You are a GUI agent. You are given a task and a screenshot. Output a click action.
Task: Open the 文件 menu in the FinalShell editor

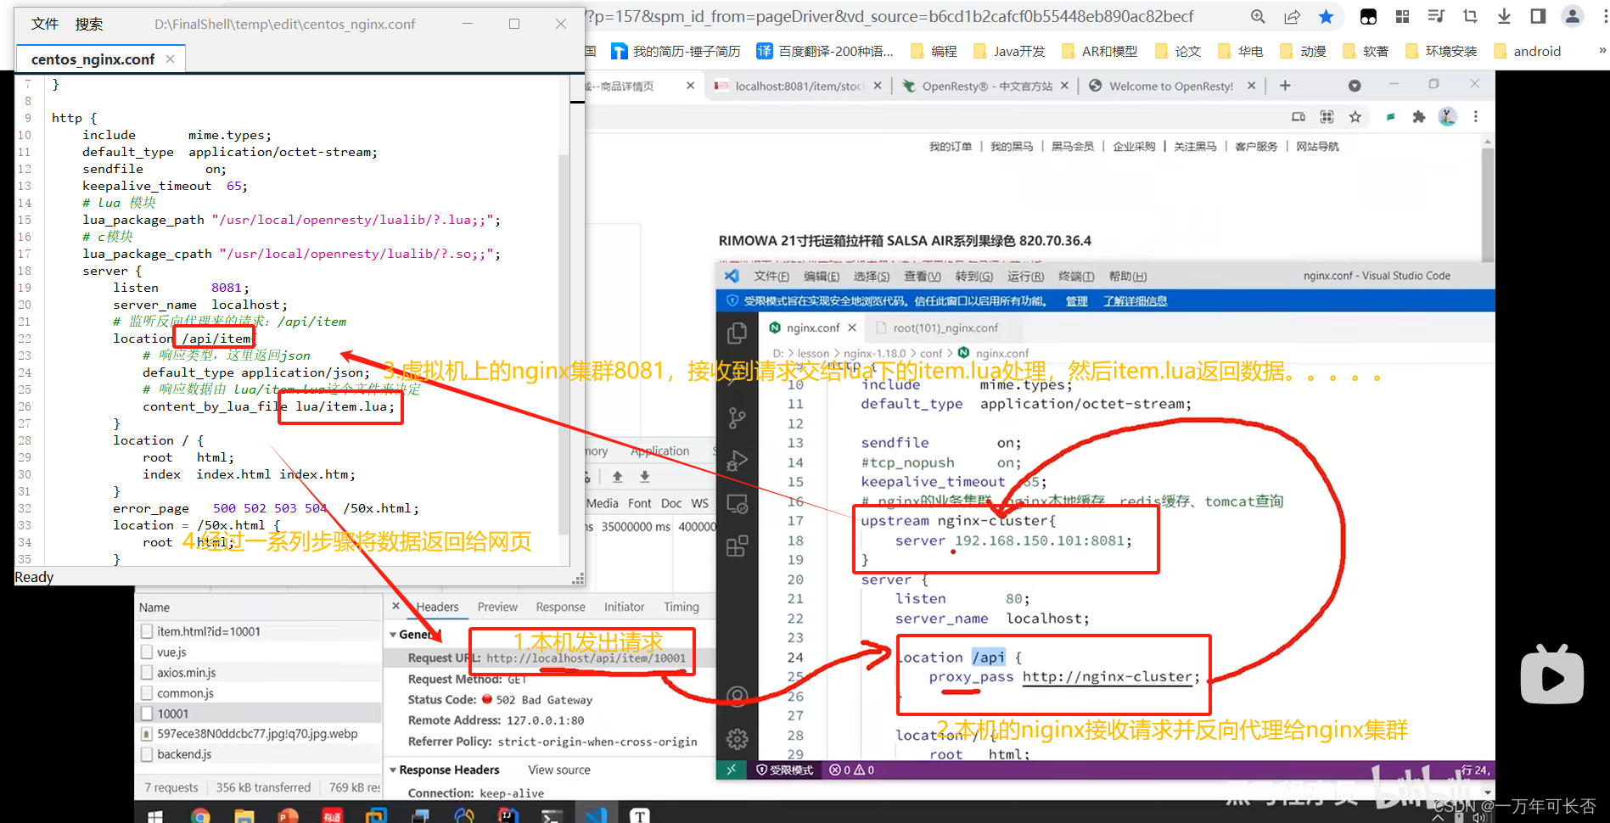[45, 24]
